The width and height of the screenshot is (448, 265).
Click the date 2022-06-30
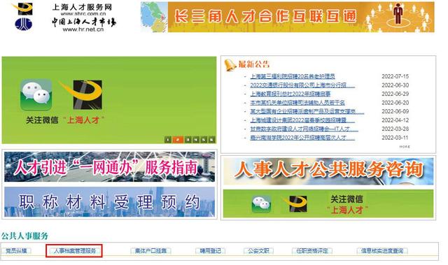pyautogui.click(x=395, y=85)
